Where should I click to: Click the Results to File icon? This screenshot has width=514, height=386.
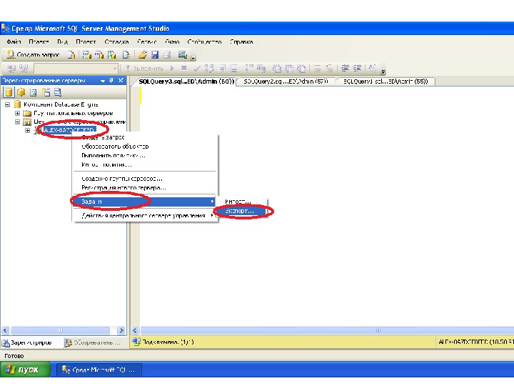pyautogui.click(x=301, y=69)
